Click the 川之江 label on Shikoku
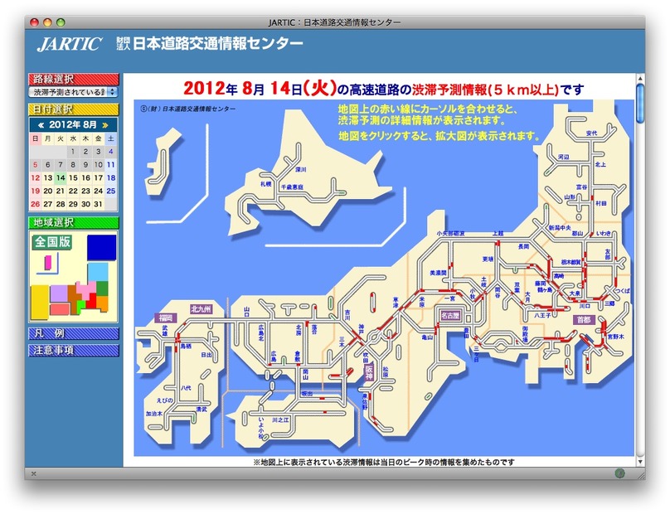670x514 pixels. click(281, 420)
